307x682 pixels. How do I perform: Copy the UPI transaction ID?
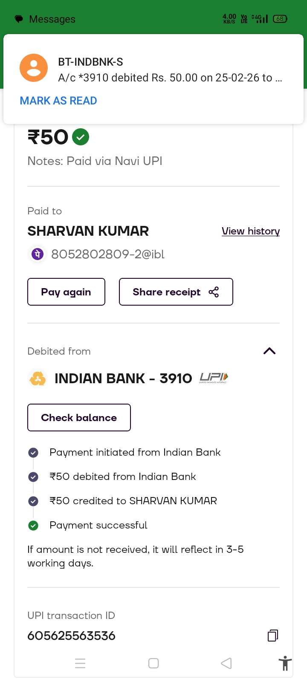[273, 636]
